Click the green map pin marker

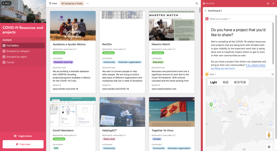[x=211, y=104]
